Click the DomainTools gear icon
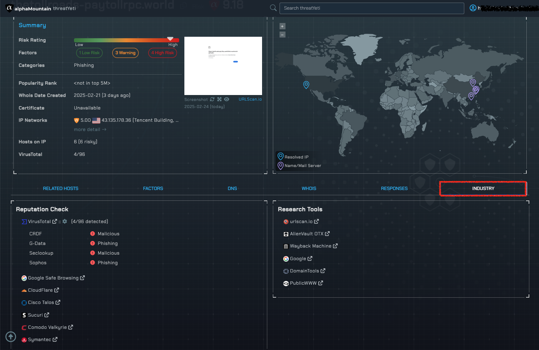This screenshot has height=350, width=539. [x=286, y=271]
